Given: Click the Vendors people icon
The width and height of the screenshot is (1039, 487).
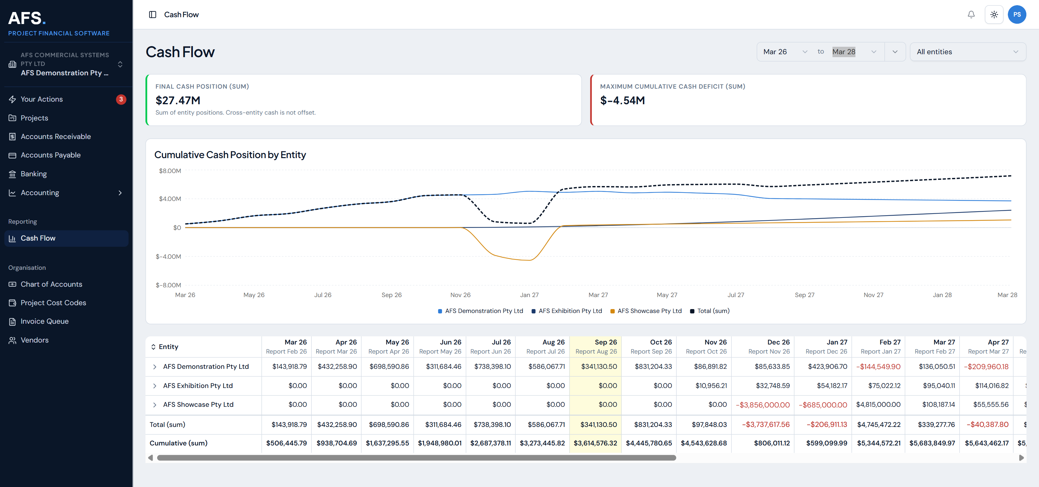Looking at the screenshot, I should point(13,340).
